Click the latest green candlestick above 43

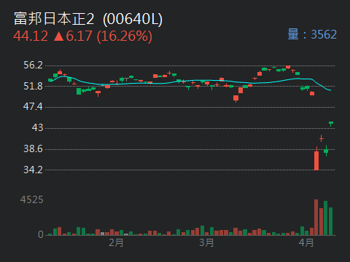[x=331, y=124]
